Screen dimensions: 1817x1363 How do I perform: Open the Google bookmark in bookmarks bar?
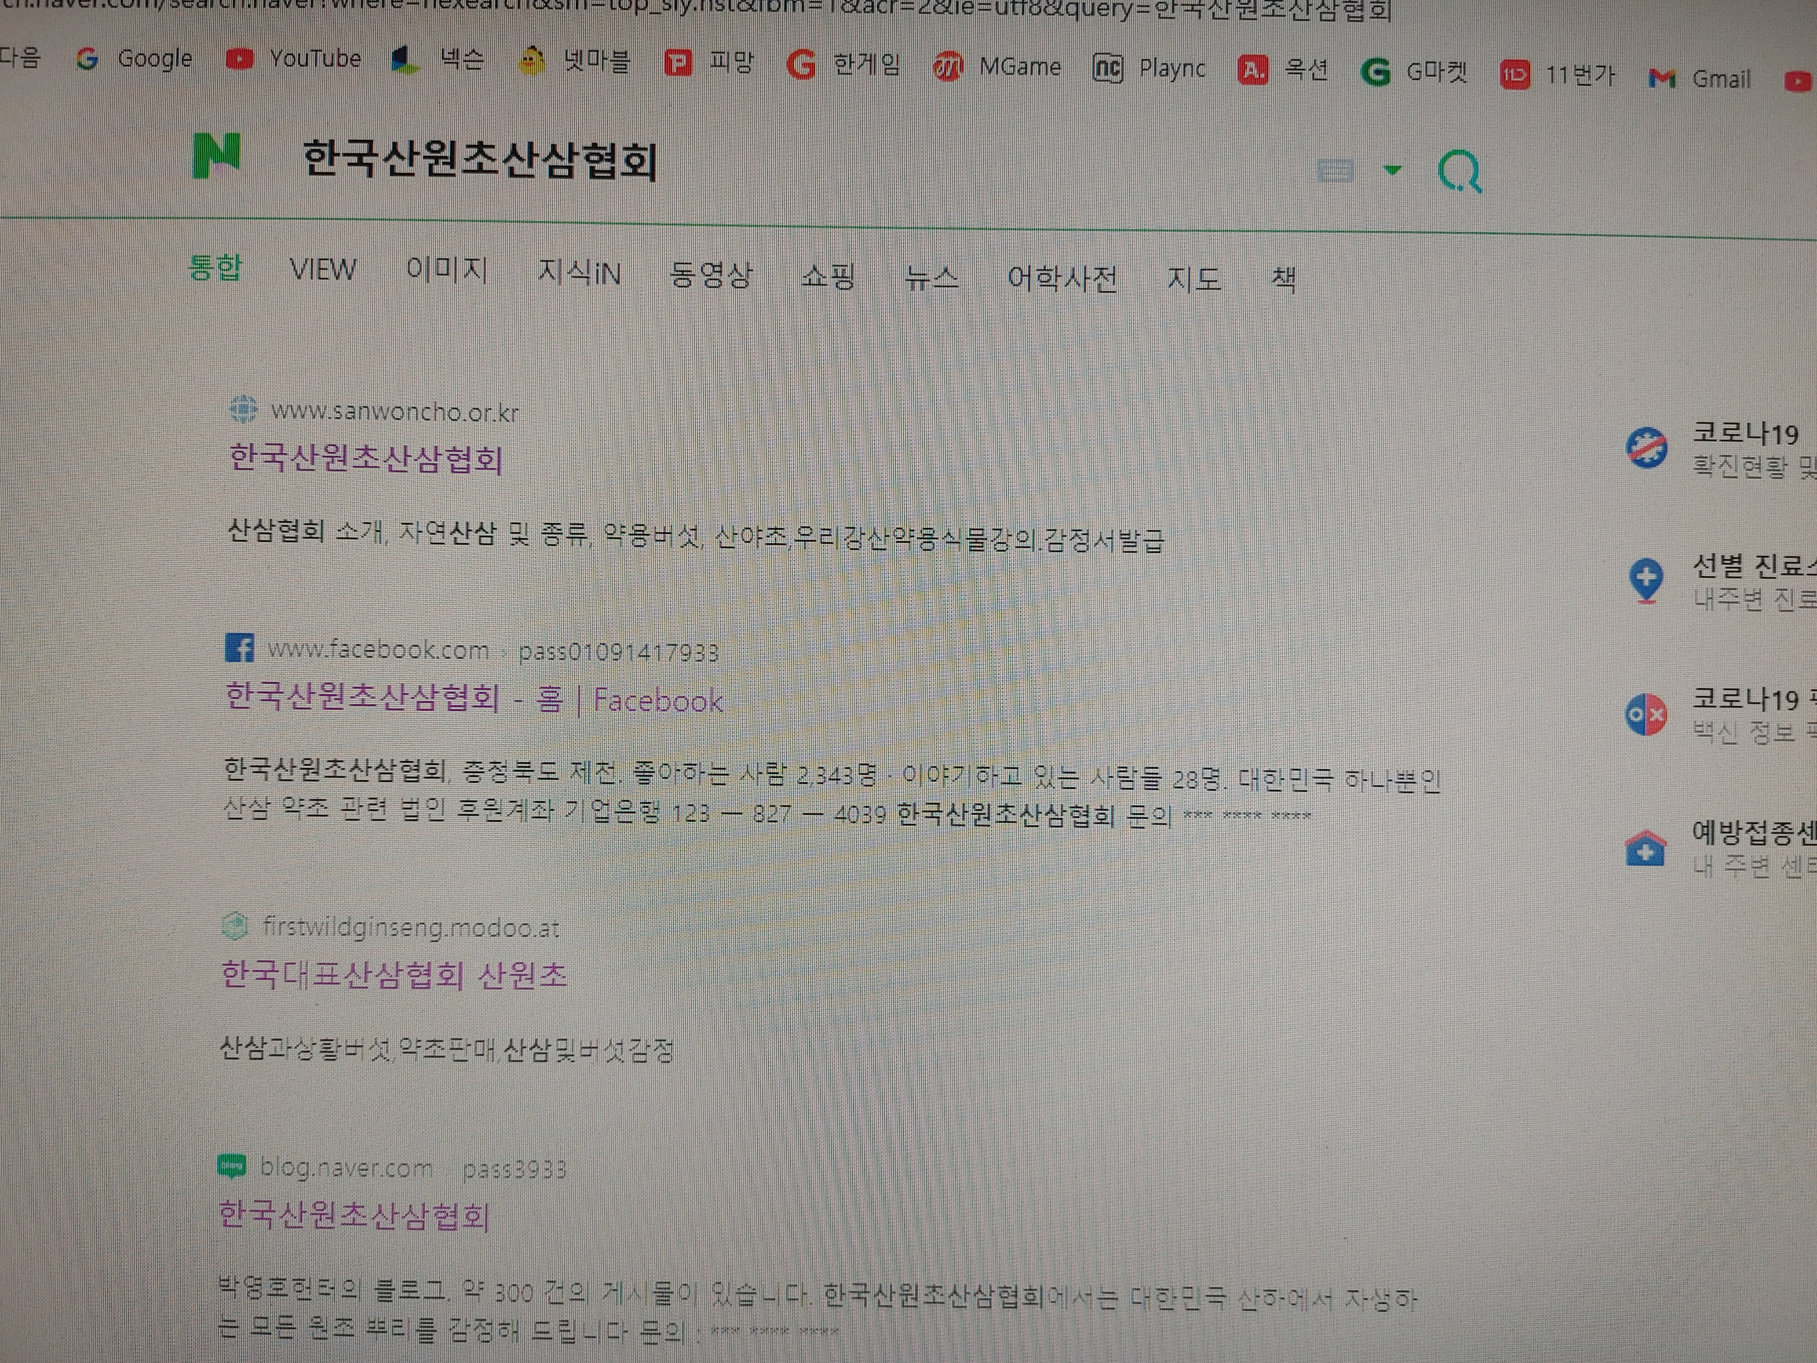point(135,58)
